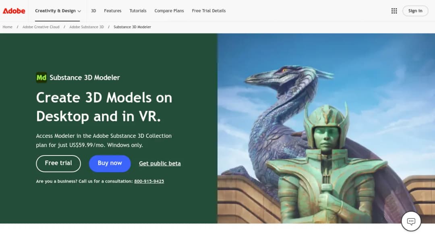Expand the Creativity & Design menu

click(x=58, y=11)
